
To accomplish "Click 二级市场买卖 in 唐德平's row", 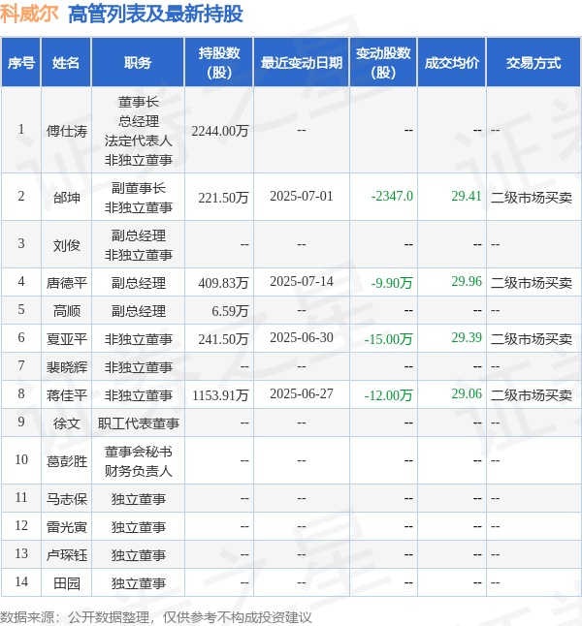I will [532, 283].
